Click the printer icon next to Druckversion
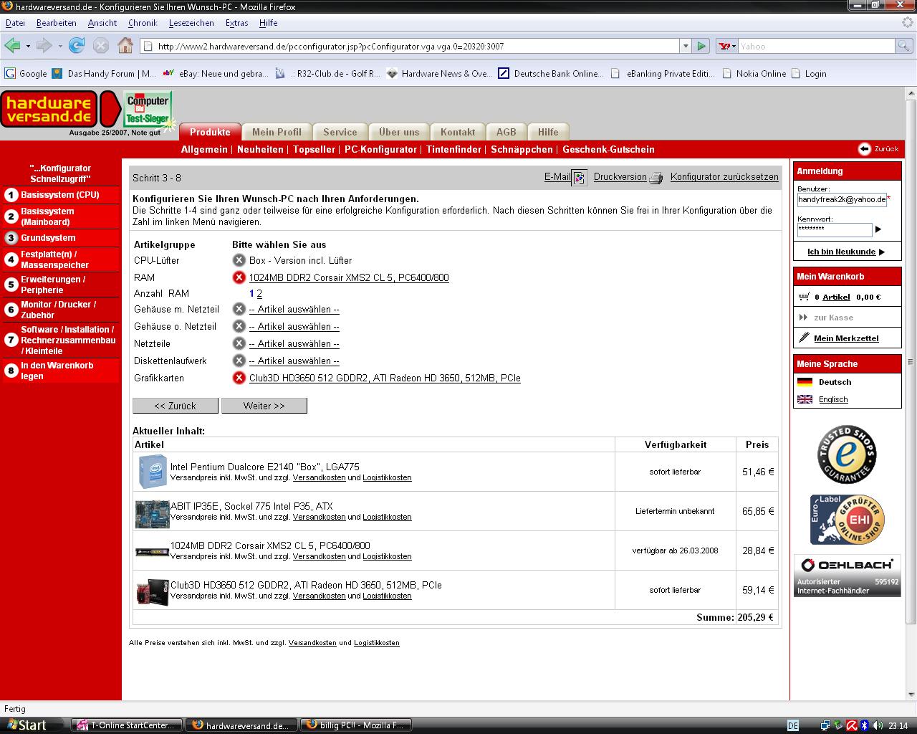The height and width of the screenshot is (734, 917). point(656,178)
